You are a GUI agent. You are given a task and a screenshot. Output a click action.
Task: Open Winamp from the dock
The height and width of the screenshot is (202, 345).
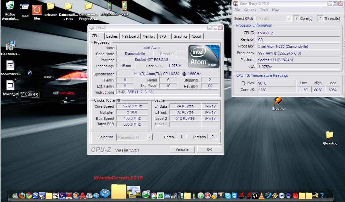pyautogui.click(x=275, y=196)
